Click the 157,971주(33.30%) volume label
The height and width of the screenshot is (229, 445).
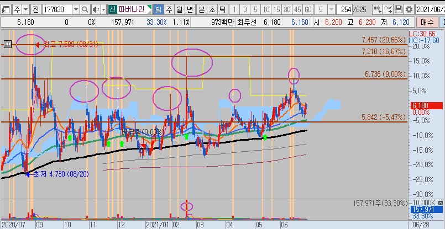(380, 203)
